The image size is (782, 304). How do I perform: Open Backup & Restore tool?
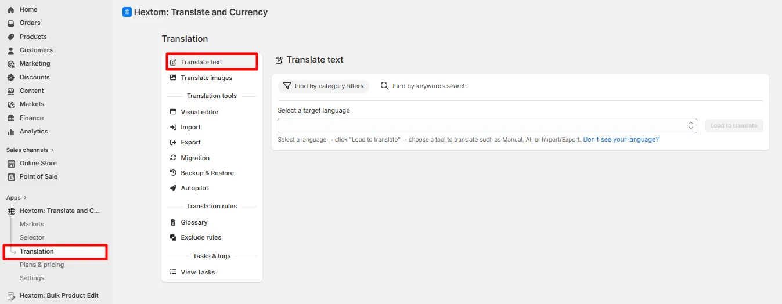tap(212, 173)
